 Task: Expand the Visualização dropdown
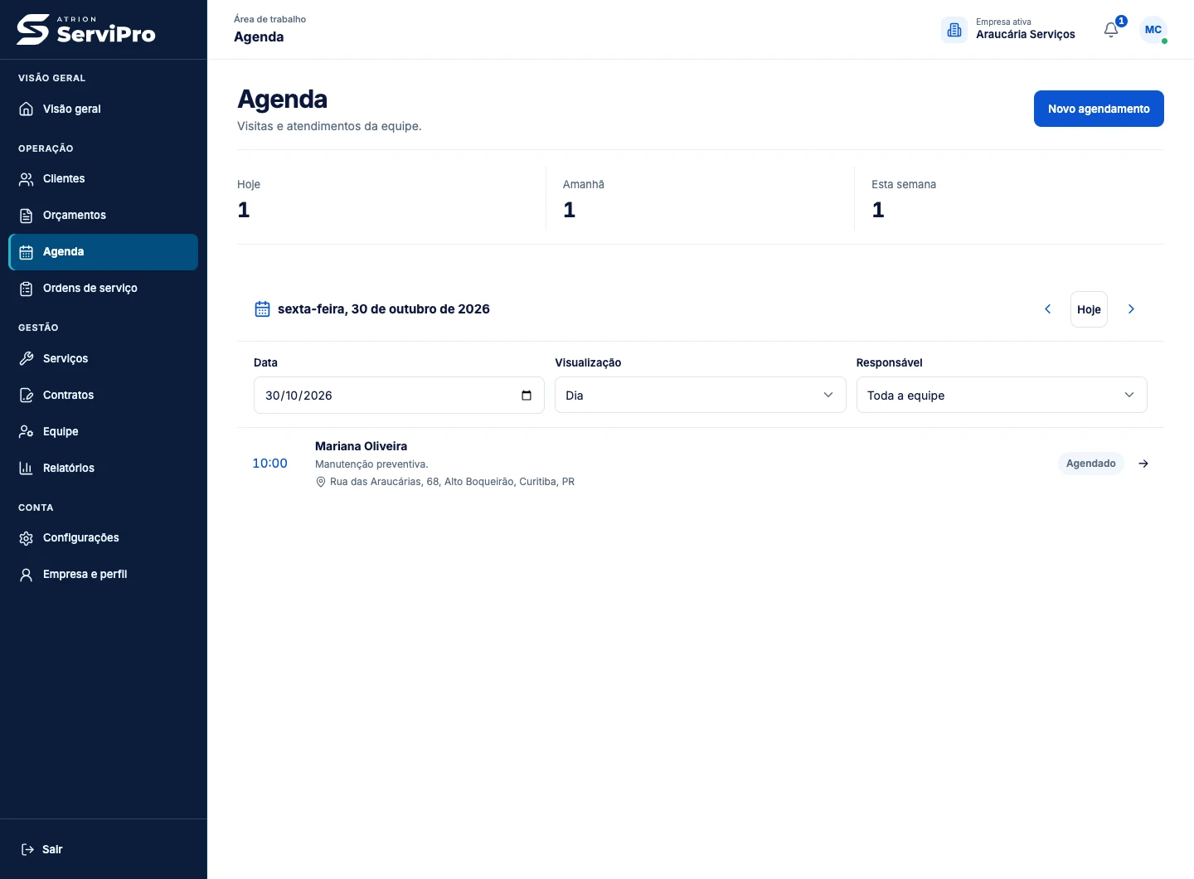700,395
